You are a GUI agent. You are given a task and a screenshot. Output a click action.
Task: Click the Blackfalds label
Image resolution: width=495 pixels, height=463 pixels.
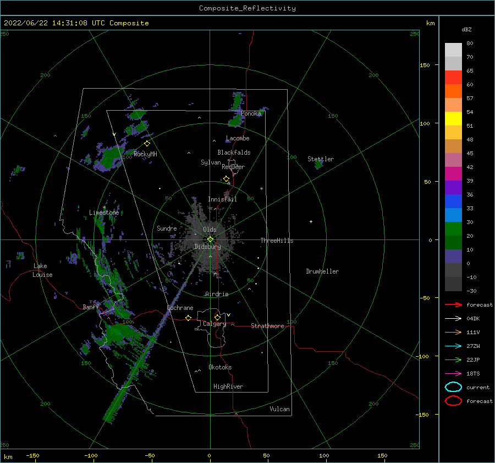pyautogui.click(x=234, y=152)
